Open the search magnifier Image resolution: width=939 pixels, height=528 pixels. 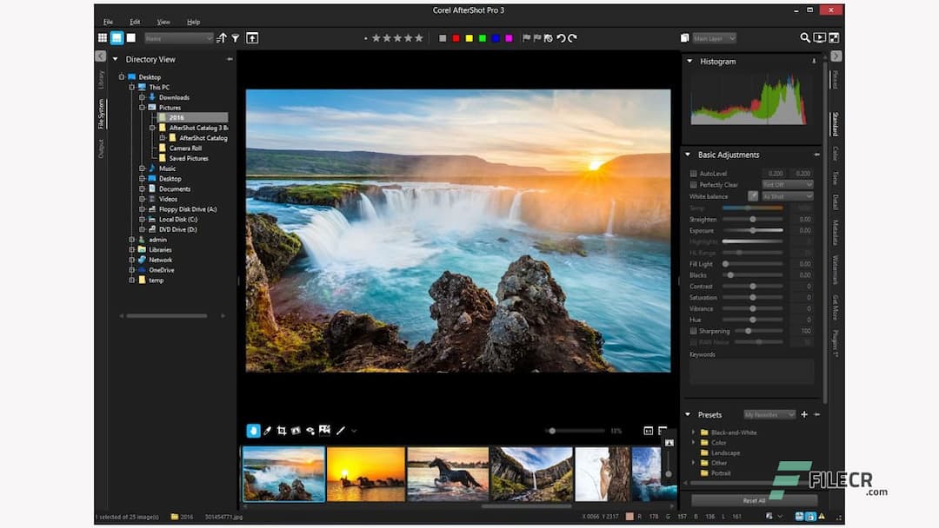pyautogui.click(x=804, y=38)
